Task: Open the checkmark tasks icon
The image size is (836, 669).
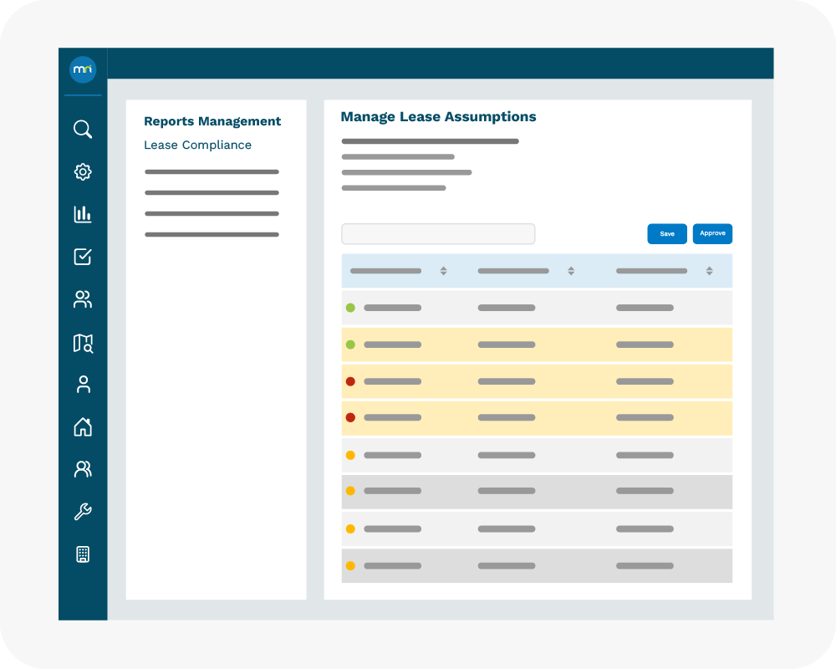Action: click(83, 257)
